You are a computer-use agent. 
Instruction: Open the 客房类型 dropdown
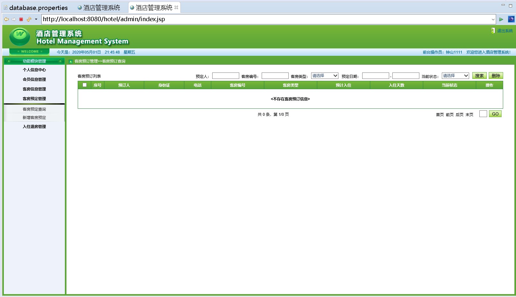pyautogui.click(x=325, y=76)
